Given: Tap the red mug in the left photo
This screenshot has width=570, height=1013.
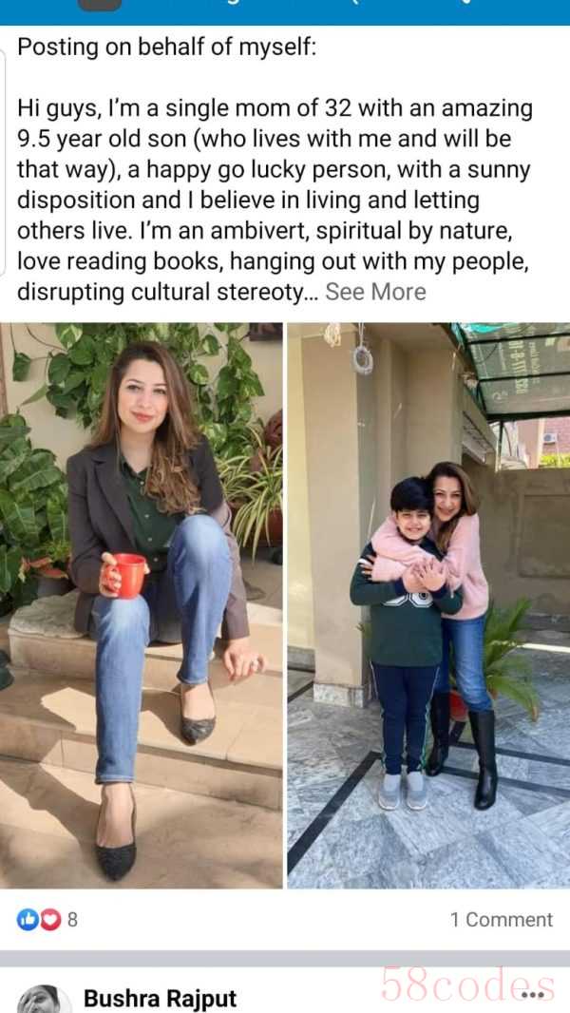Looking at the screenshot, I should click(130, 575).
